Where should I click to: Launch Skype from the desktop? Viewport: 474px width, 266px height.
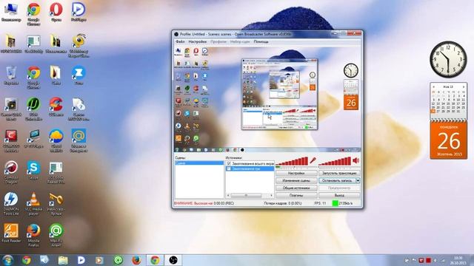[x=33, y=171]
